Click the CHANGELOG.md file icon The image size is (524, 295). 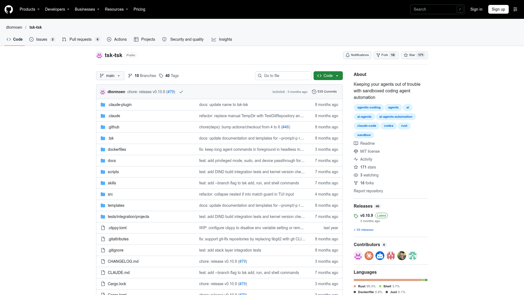coord(103,261)
